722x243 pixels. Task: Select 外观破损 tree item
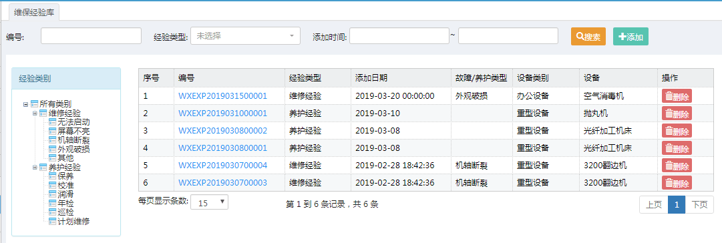tap(73, 149)
